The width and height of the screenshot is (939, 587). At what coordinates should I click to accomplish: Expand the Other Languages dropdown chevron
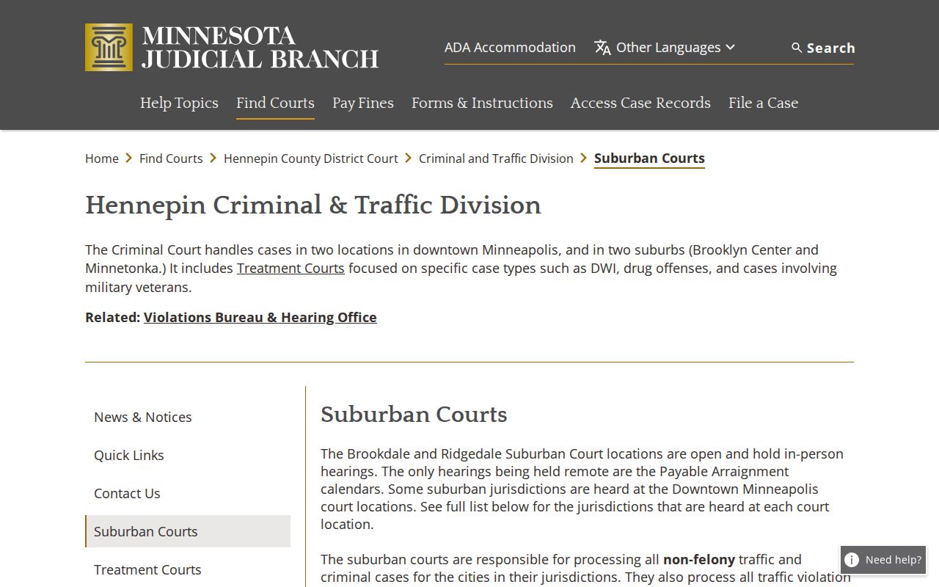(730, 47)
